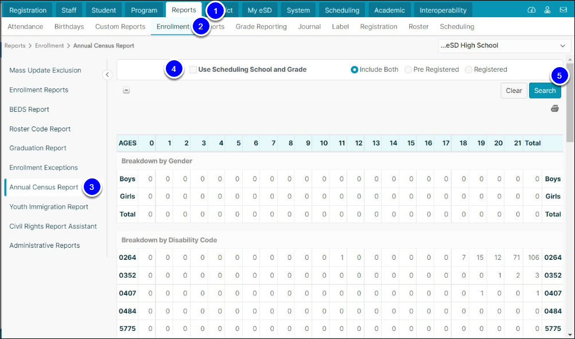Enable Use Scheduling School and Grade checkbox
Viewport: 575px width, 339px height.
[193, 69]
